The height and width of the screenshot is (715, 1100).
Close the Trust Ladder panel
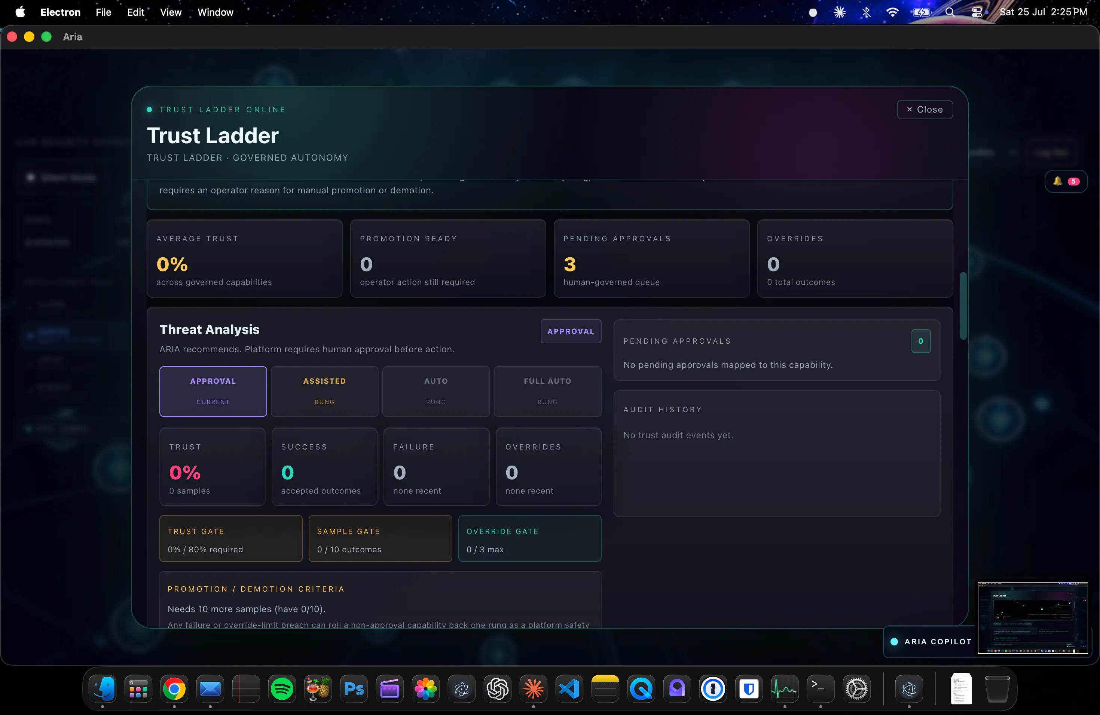(x=925, y=110)
